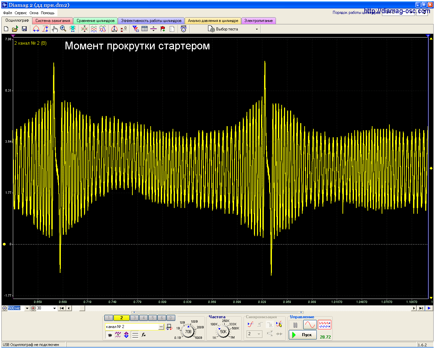Save the oscillogram with floppy disk icon
The height and width of the screenshot is (349, 435).
click(24, 29)
